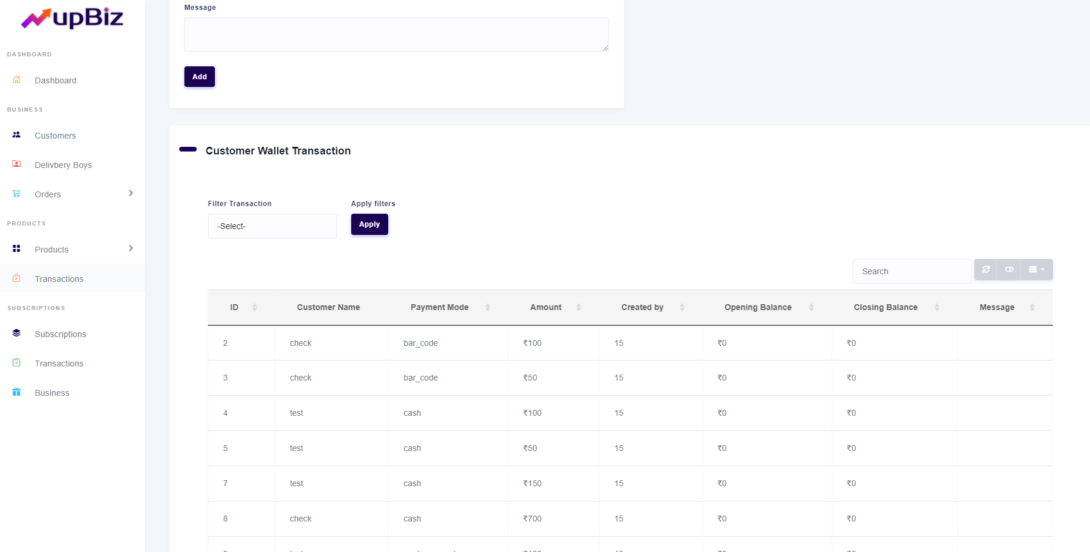The width and height of the screenshot is (1090, 552).
Task: Toggle the table card view switch
Action: (x=1010, y=270)
